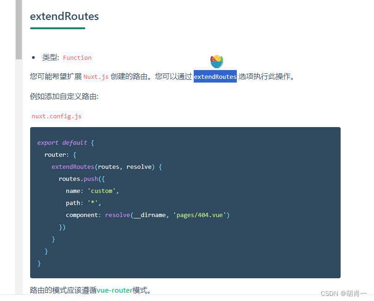
Task: Click the 'pages/404.vue' string in code
Action: click(200, 215)
